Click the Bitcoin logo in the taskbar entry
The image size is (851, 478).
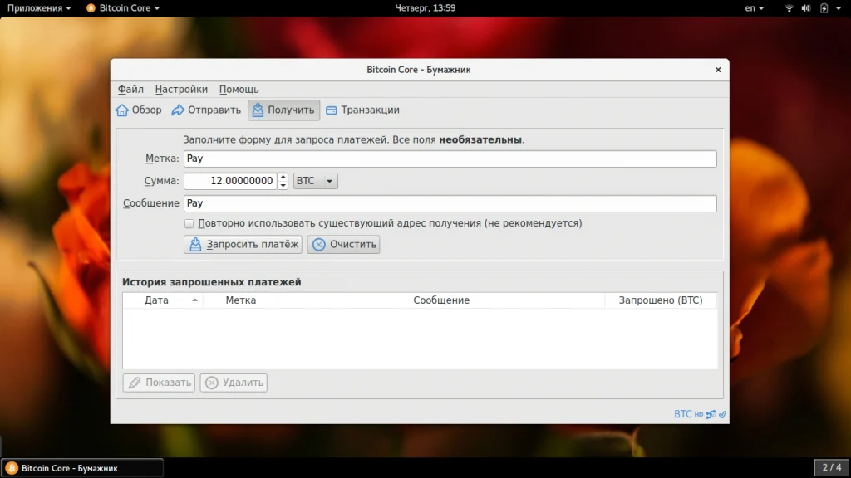pos(12,468)
